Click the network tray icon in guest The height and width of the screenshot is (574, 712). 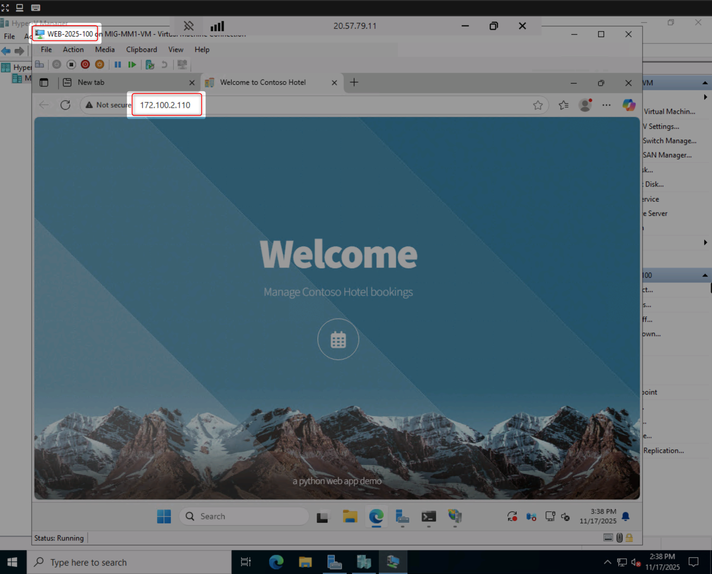point(550,516)
